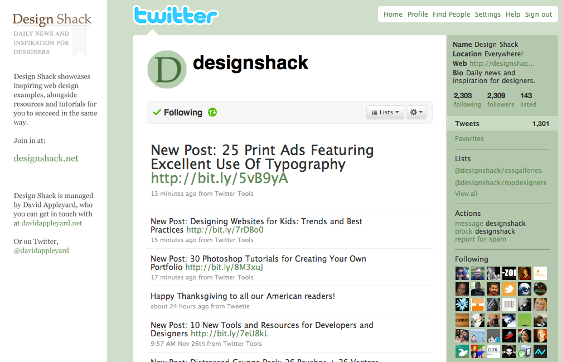Viewport: 562px width, 362px height.
Task: Open @designshack/topdesigners list
Action: (501, 183)
